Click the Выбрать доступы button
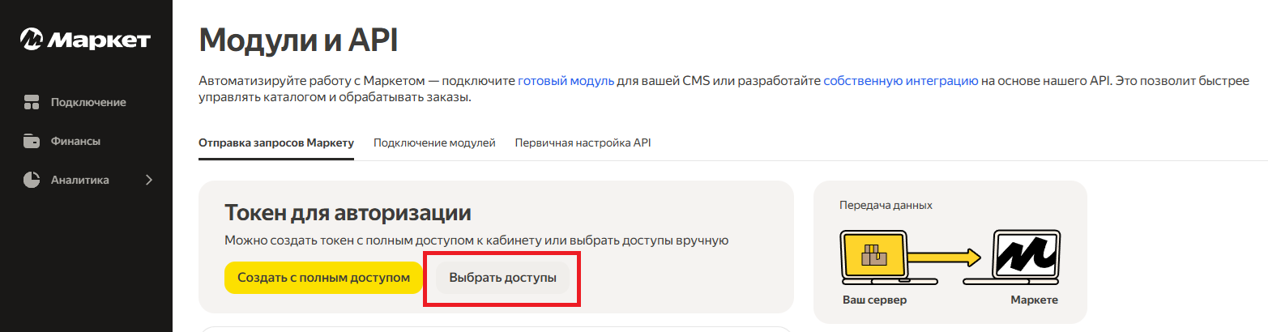This screenshot has width=1268, height=332. (x=502, y=278)
